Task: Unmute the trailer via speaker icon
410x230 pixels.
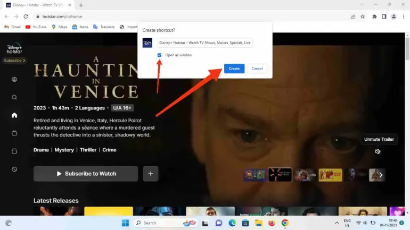Action: [x=378, y=151]
